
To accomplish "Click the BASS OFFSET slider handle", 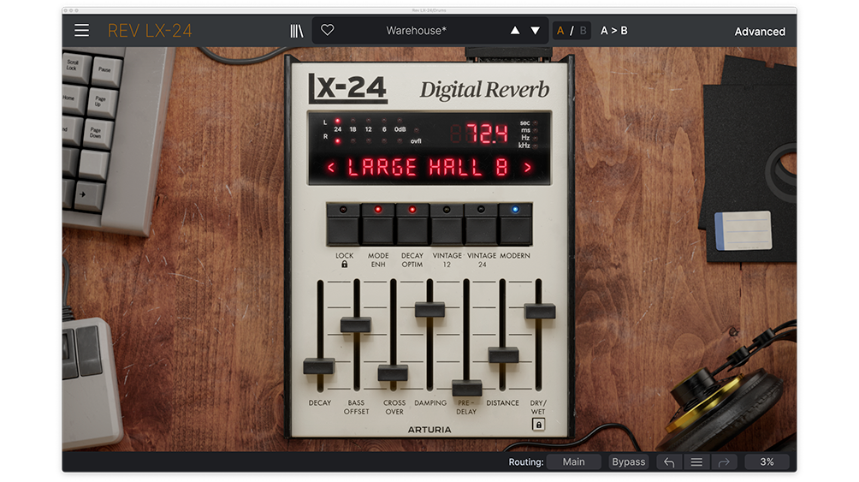I will tap(356, 324).
